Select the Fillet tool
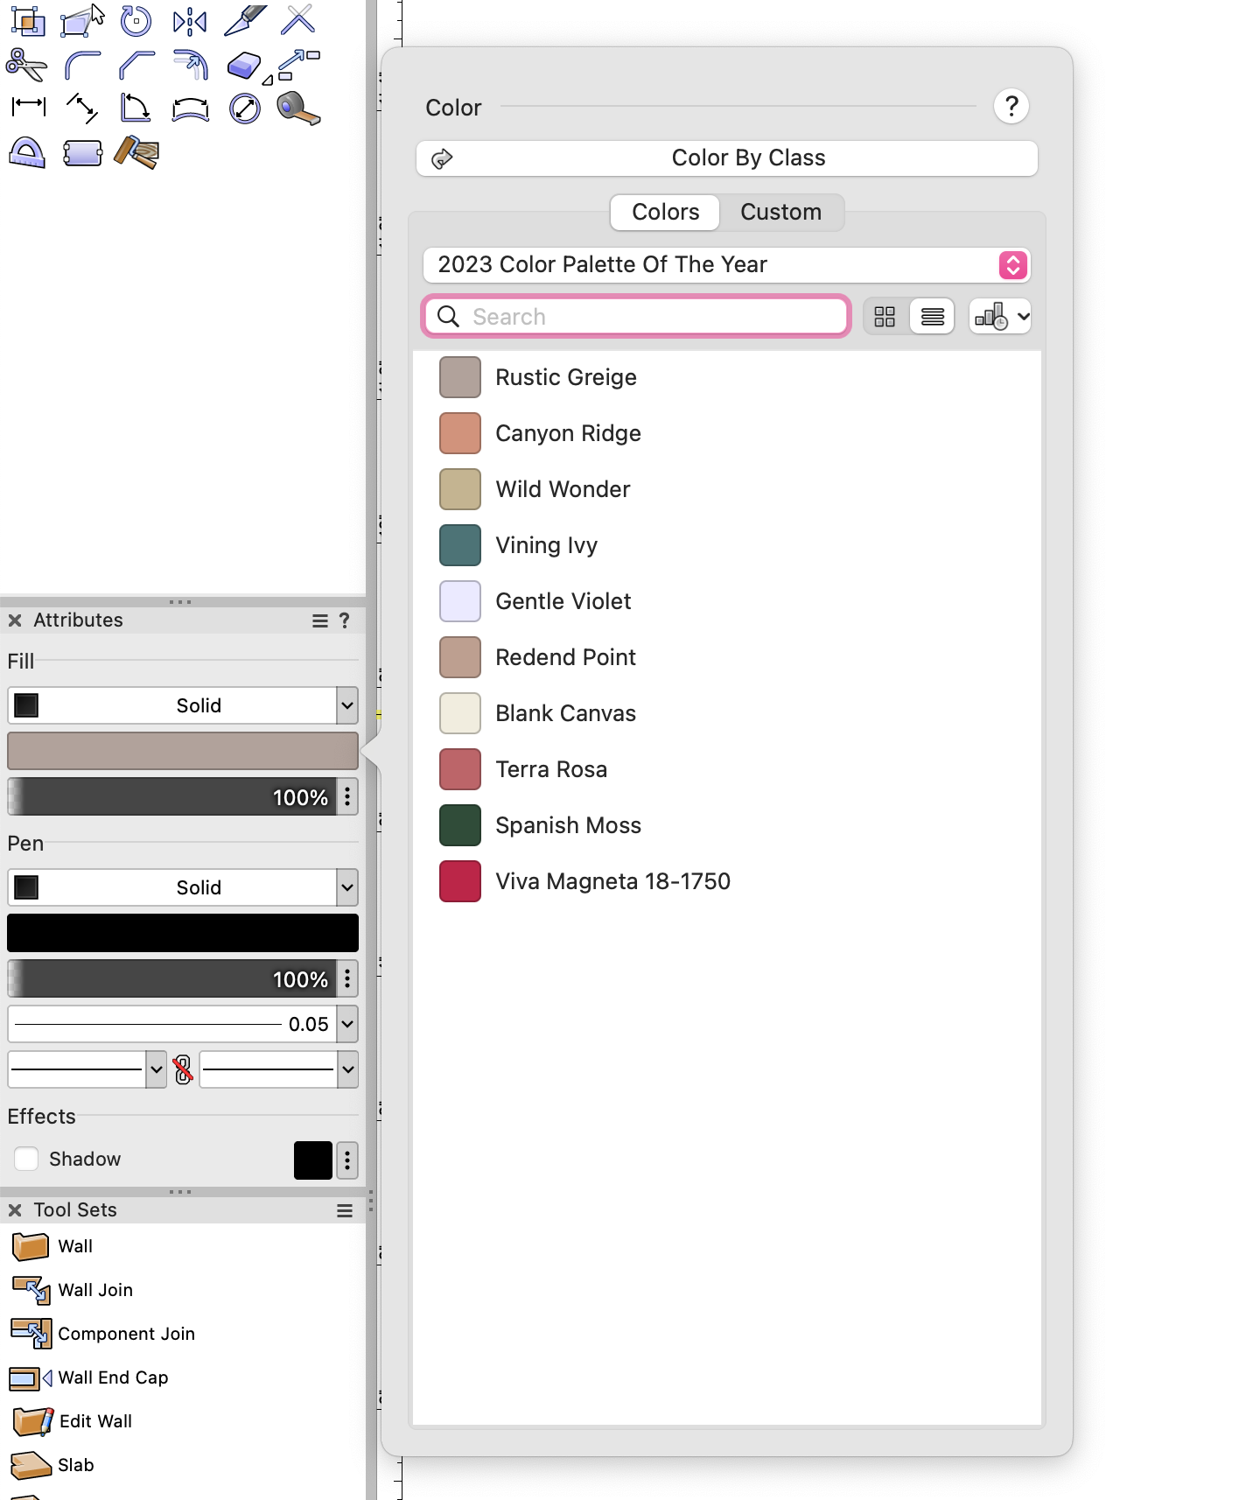The width and height of the screenshot is (1246, 1500). pos(82,65)
